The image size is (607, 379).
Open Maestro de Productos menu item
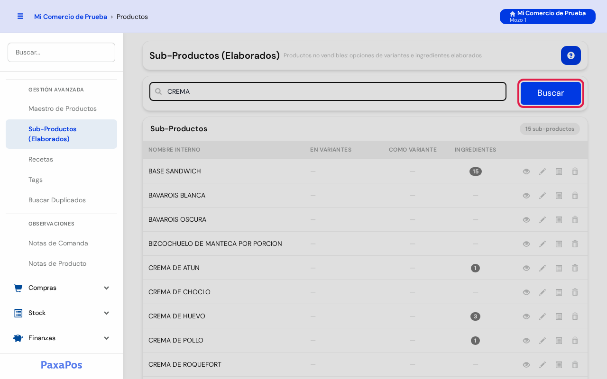click(x=61, y=109)
